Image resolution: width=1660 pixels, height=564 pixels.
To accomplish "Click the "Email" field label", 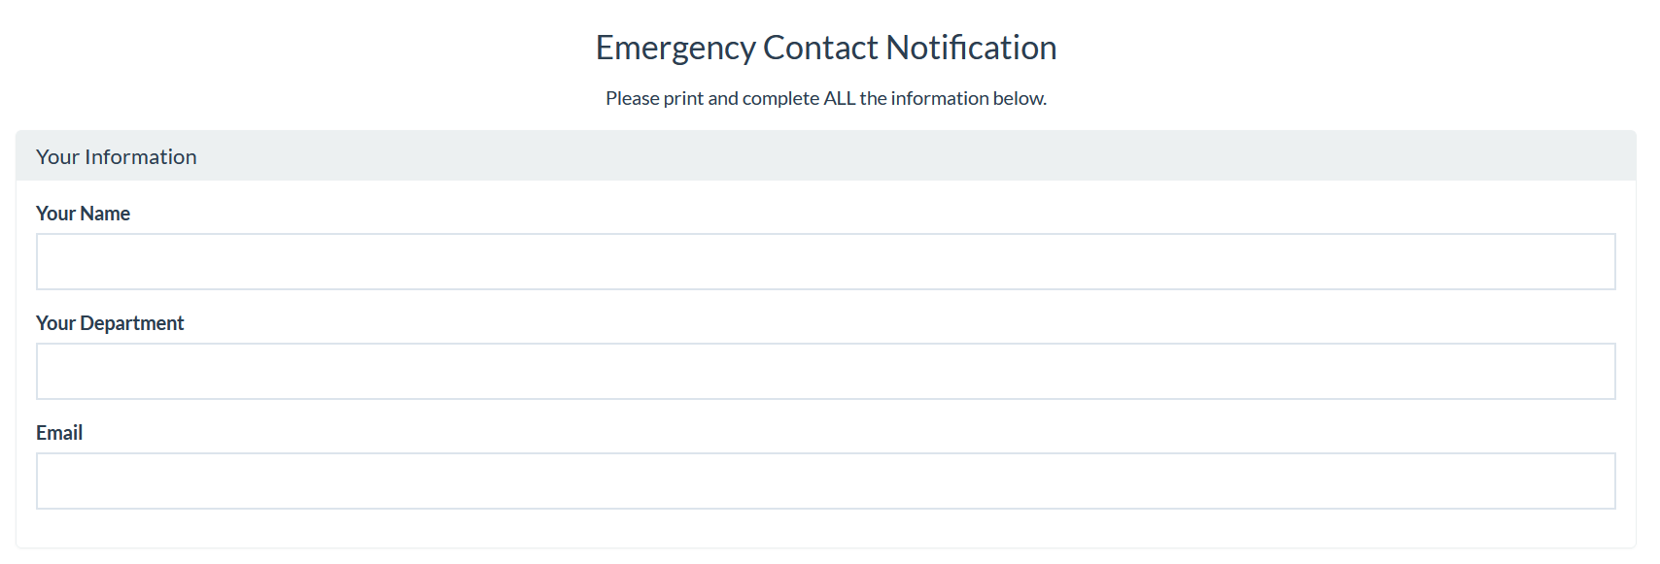I will (x=59, y=433).
